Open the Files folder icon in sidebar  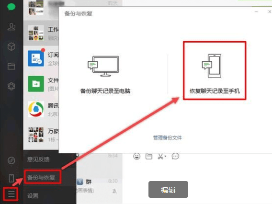coord(11,66)
